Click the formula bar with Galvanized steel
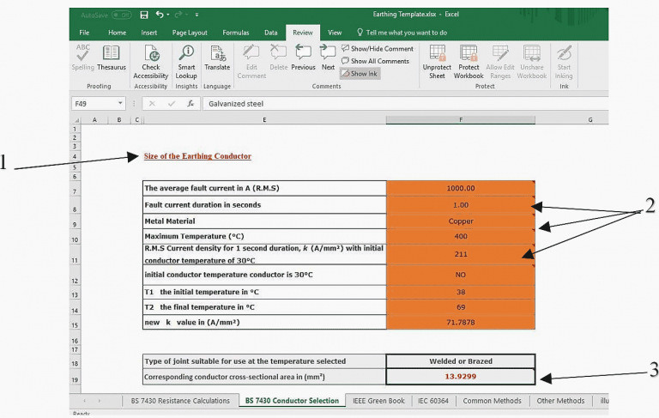 click(x=405, y=104)
